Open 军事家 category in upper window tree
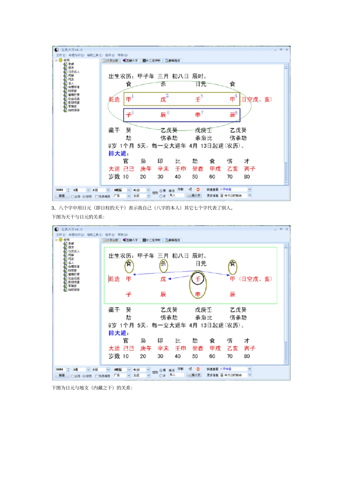 72,106
